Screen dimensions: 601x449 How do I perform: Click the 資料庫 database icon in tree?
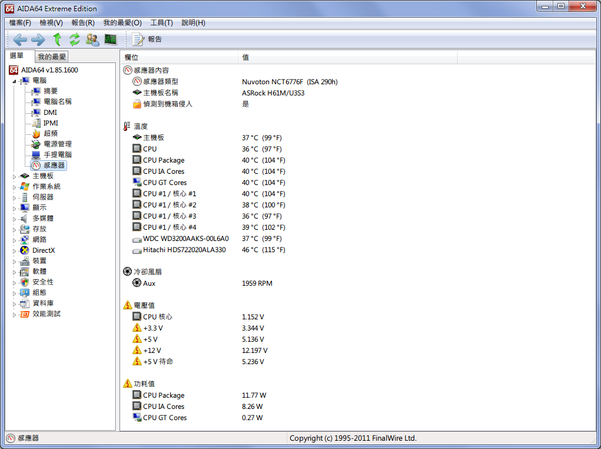point(25,303)
